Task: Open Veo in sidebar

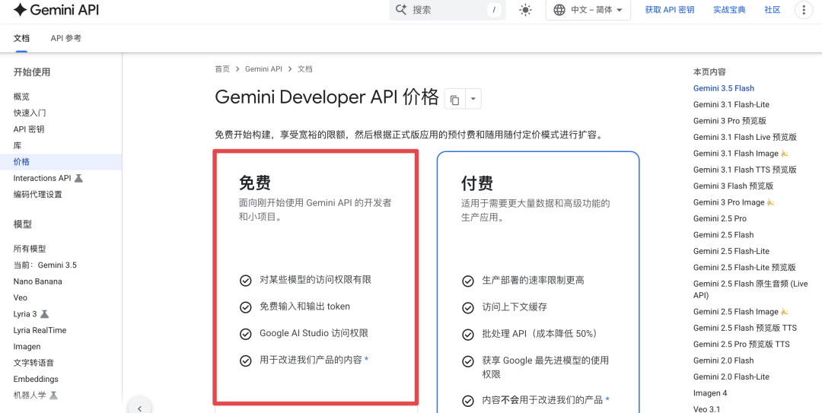Action: tap(20, 297)
